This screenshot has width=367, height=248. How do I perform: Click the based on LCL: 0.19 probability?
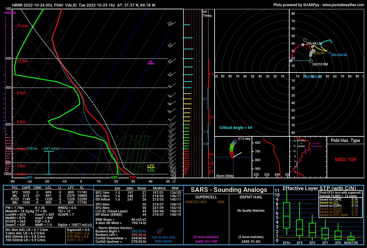click(339, 202)
